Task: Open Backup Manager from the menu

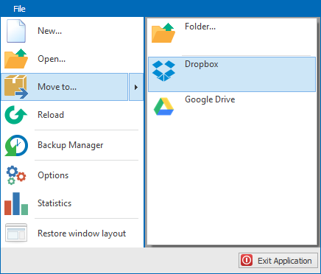Action: pos(72,145)
